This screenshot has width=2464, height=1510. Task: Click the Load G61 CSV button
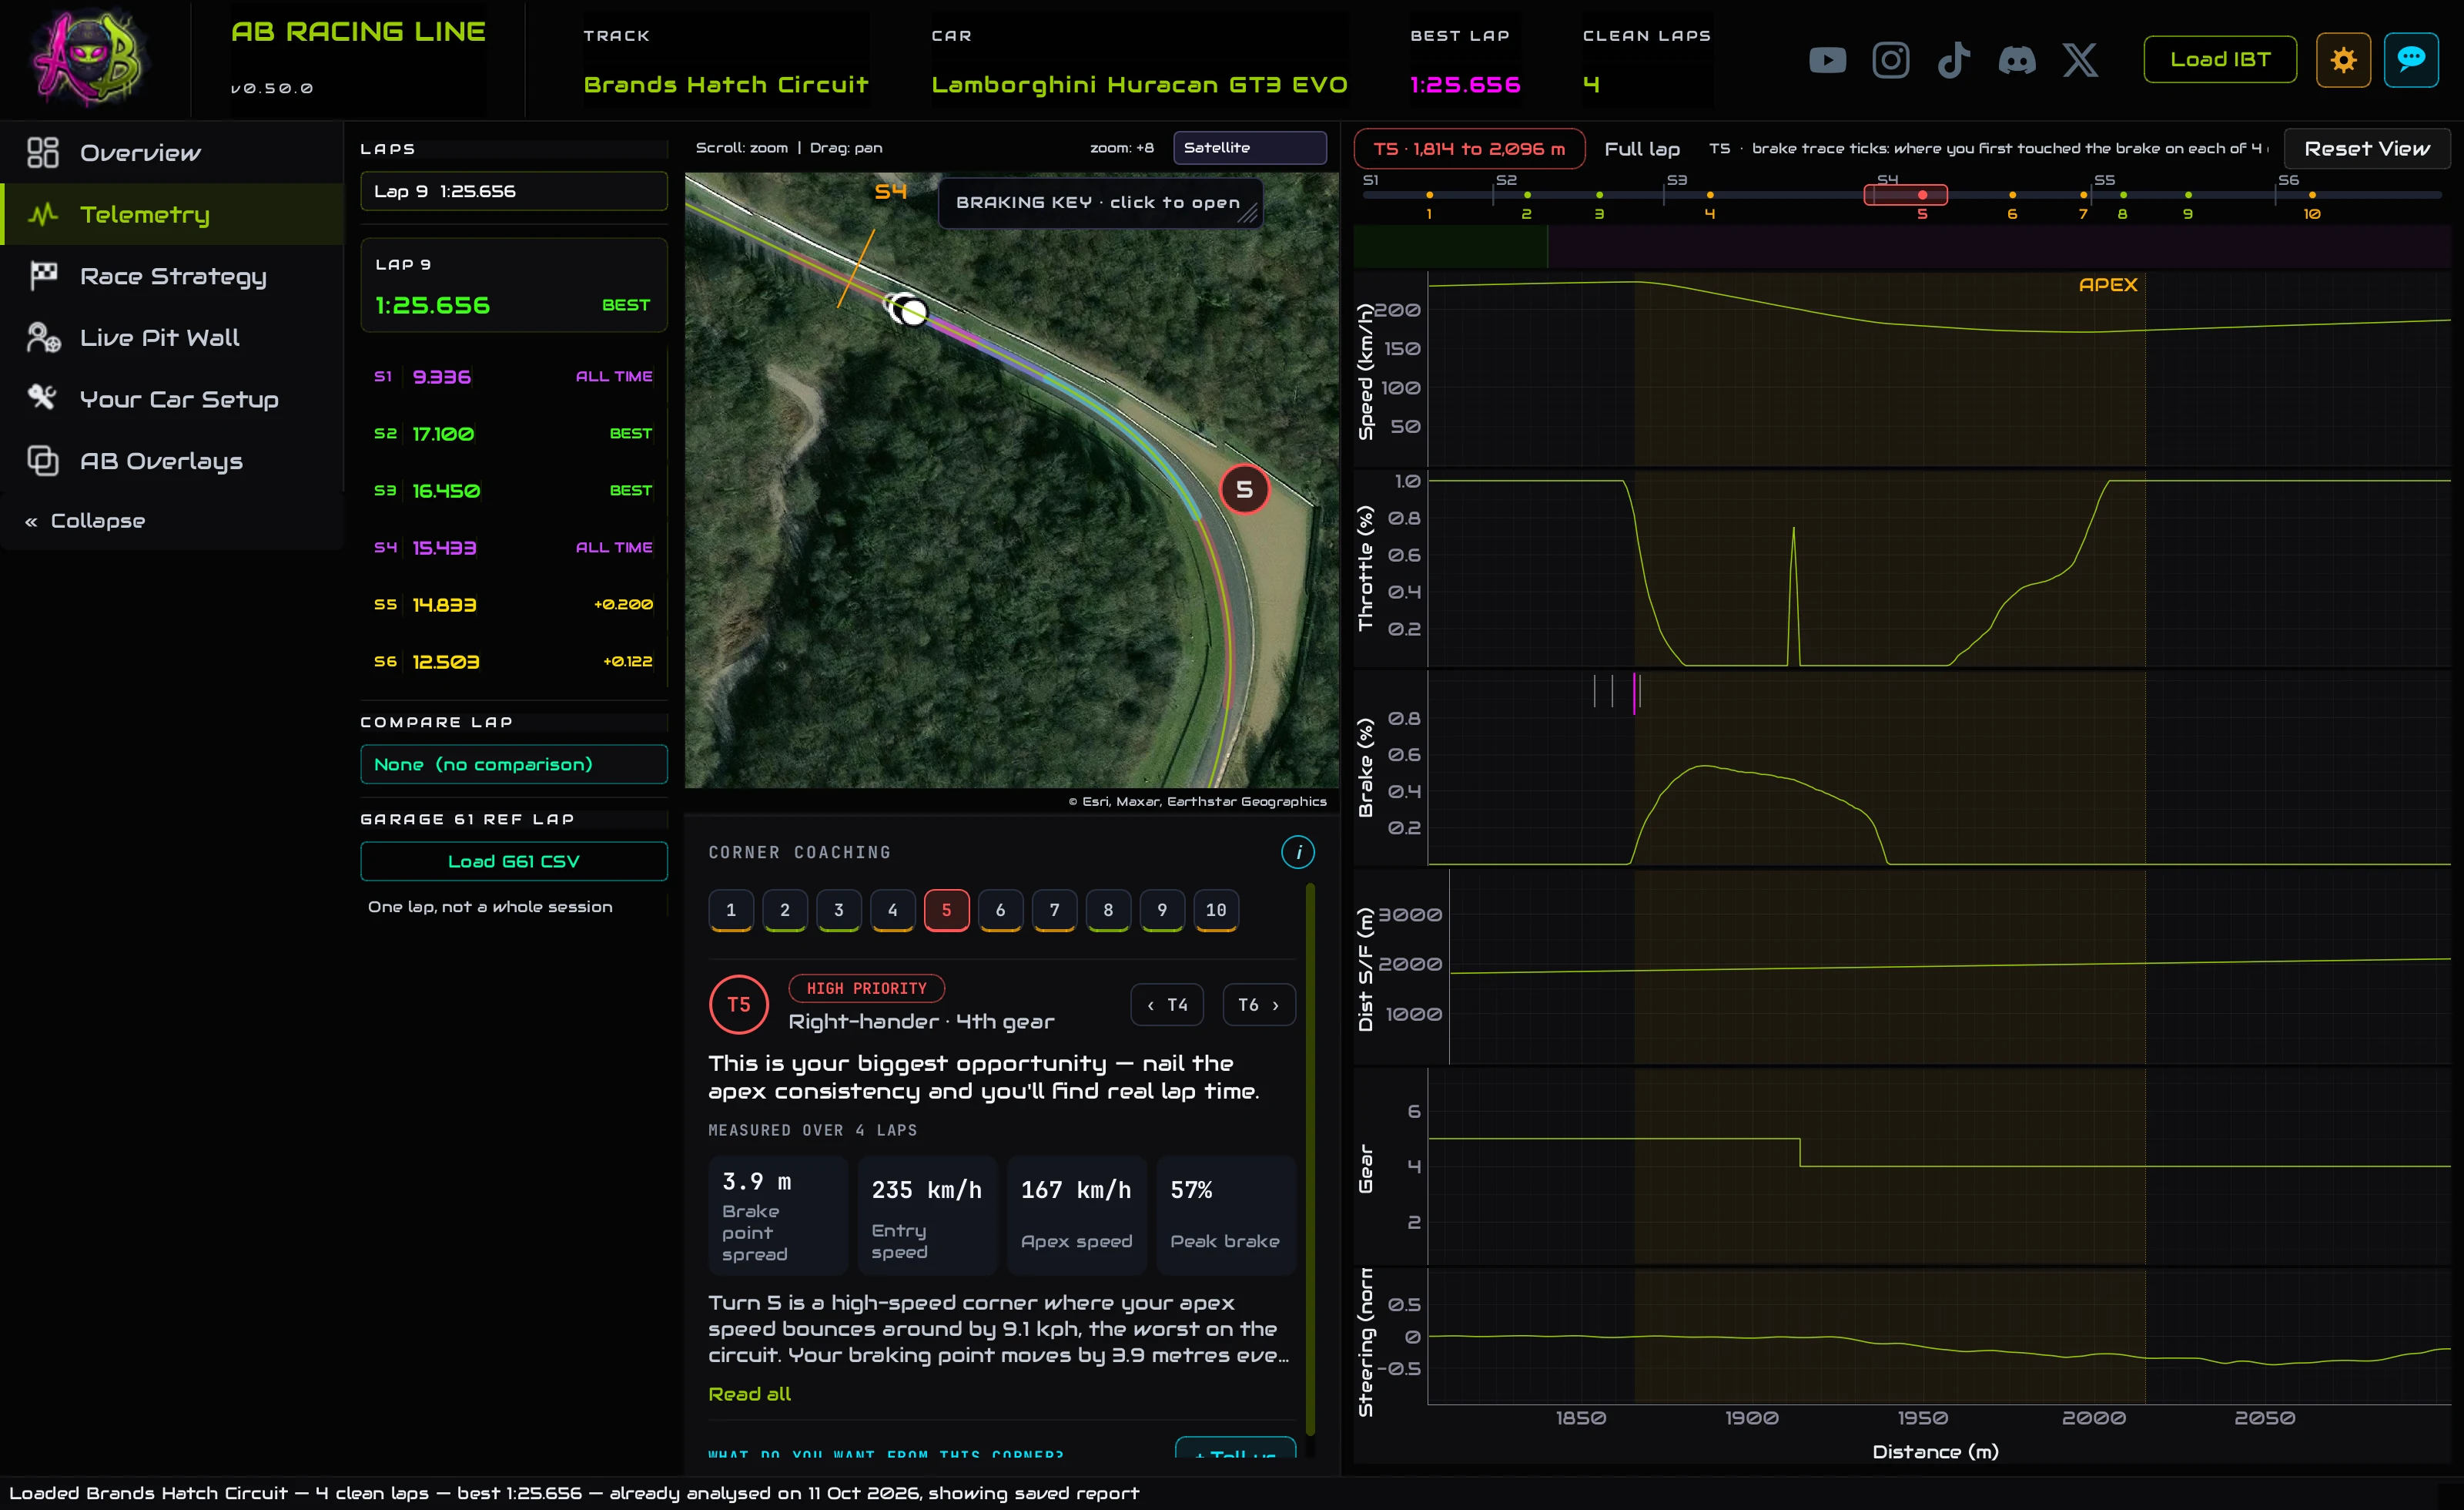coord(513,861)
